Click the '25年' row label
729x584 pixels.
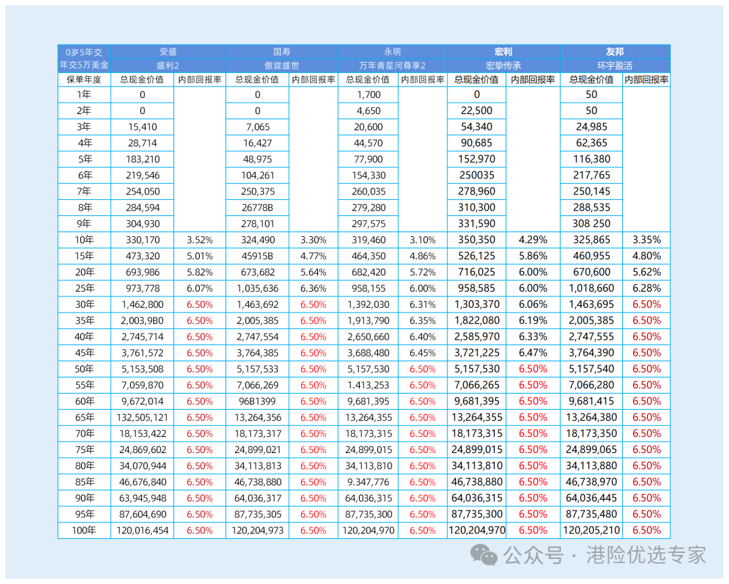84,288
